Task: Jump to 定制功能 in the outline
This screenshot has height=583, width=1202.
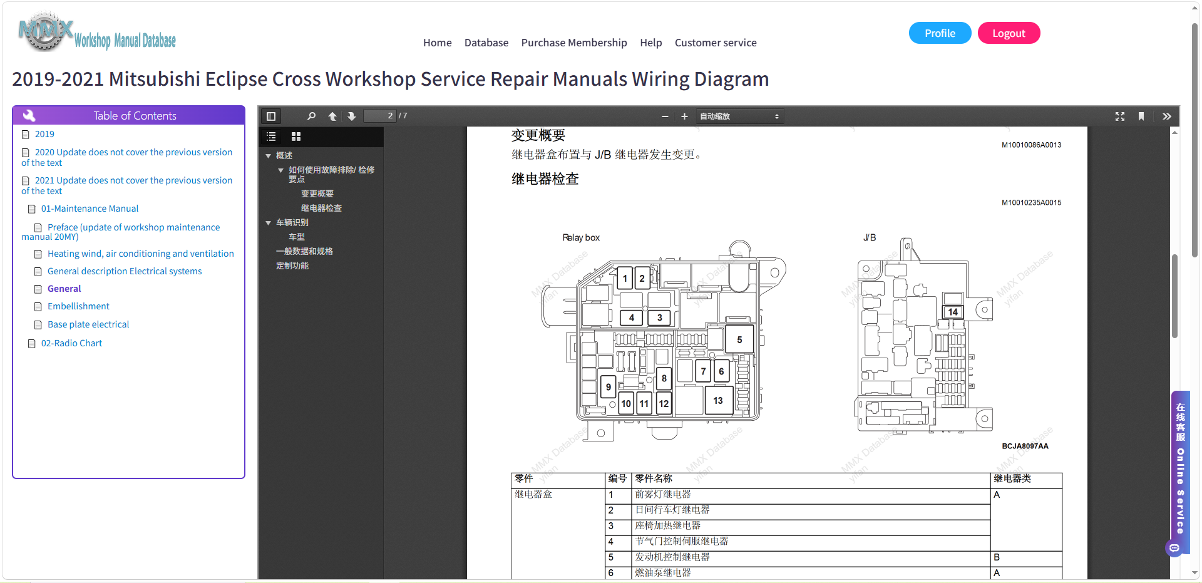Action: tap(292, 266)
